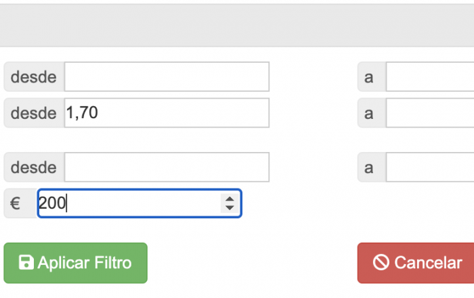The image size is (474, 298).
Task: Select the desde field containing 1,70
Action: (x=167, y=113)
